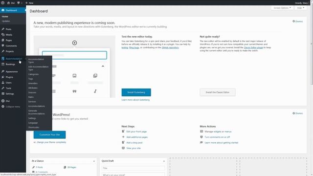Click Turn comments on or off link
313x176 pixels.
point(217,137)
